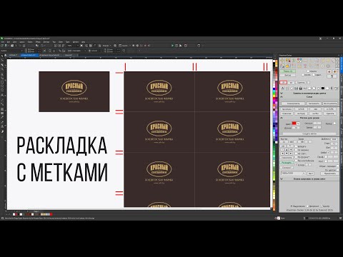Click the red cut-mark color swatch
This screenshot has width=343, height=257.
click(x=294, y=124)
